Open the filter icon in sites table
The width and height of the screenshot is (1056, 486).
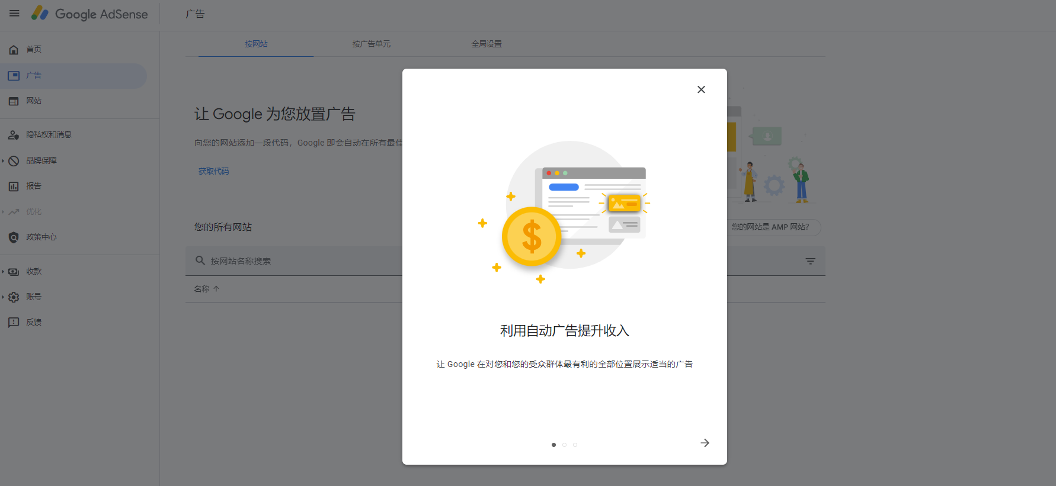coord(810,261)
